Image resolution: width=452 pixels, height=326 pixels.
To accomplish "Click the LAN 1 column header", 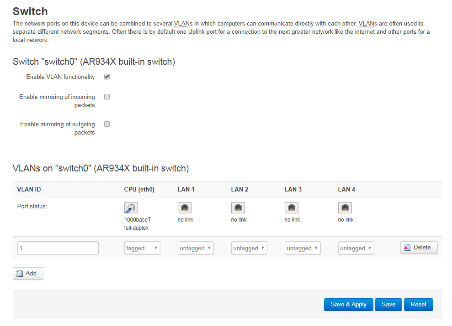I will (186, 190).
